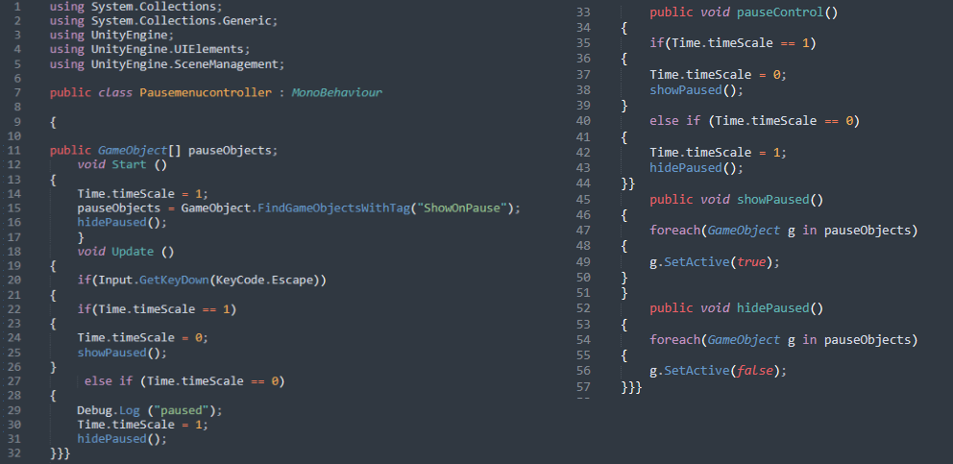Screen dimensions: 953x464
Task: Click 'hidePaused();' call on line 16
Action: (x=122, y=223)
